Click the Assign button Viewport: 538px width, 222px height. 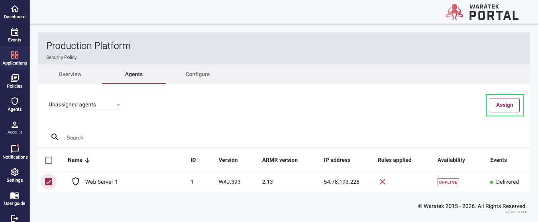[x=505, y=105]
